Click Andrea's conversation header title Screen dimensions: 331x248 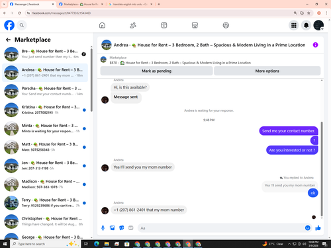[x=209, y=45]
